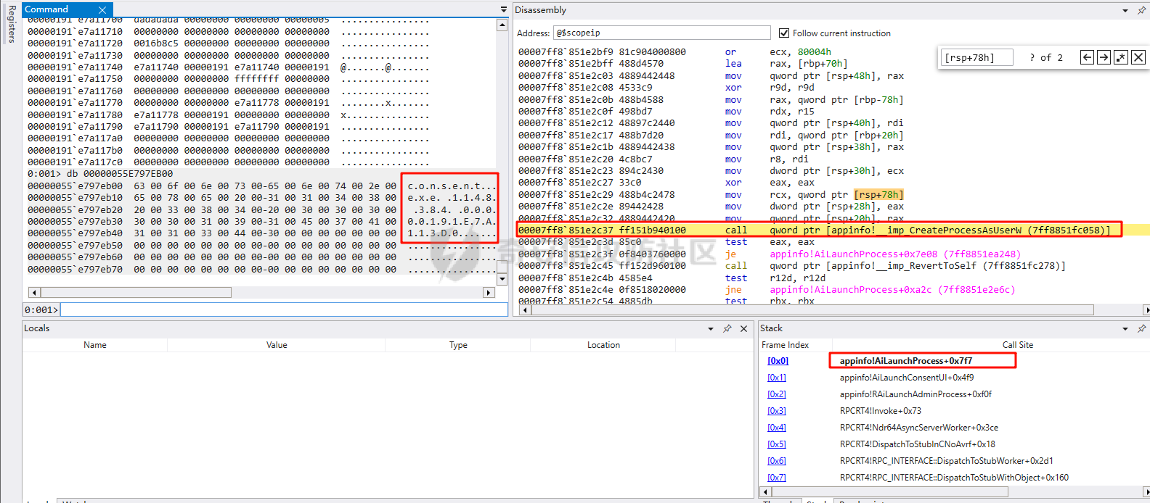Viewport: 1150px width, 503px height.
Task: Go to previous search match arrow
Action: click(x=1087, y=57)
